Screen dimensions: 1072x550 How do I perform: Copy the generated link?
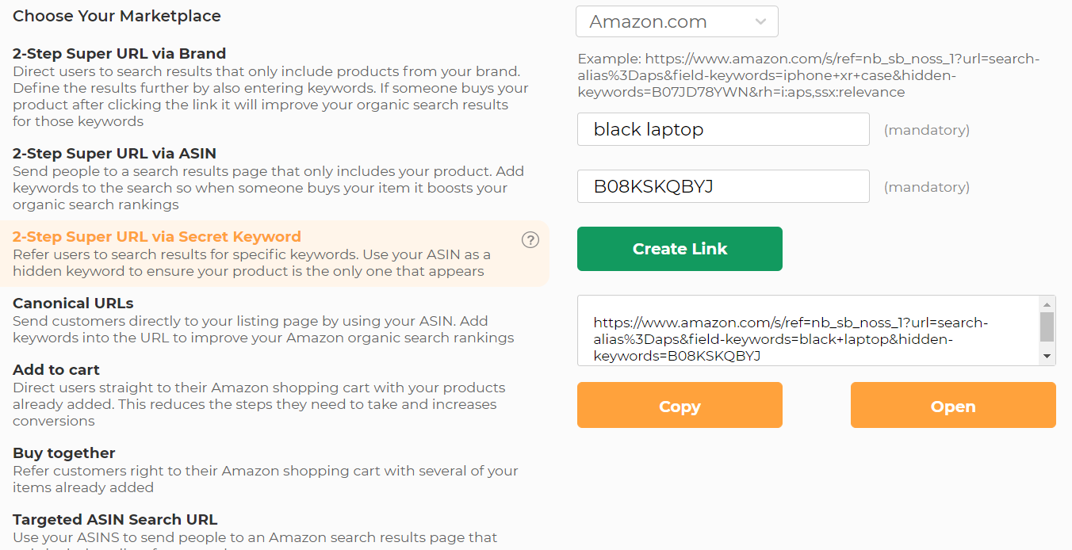[x=679, y=405]
